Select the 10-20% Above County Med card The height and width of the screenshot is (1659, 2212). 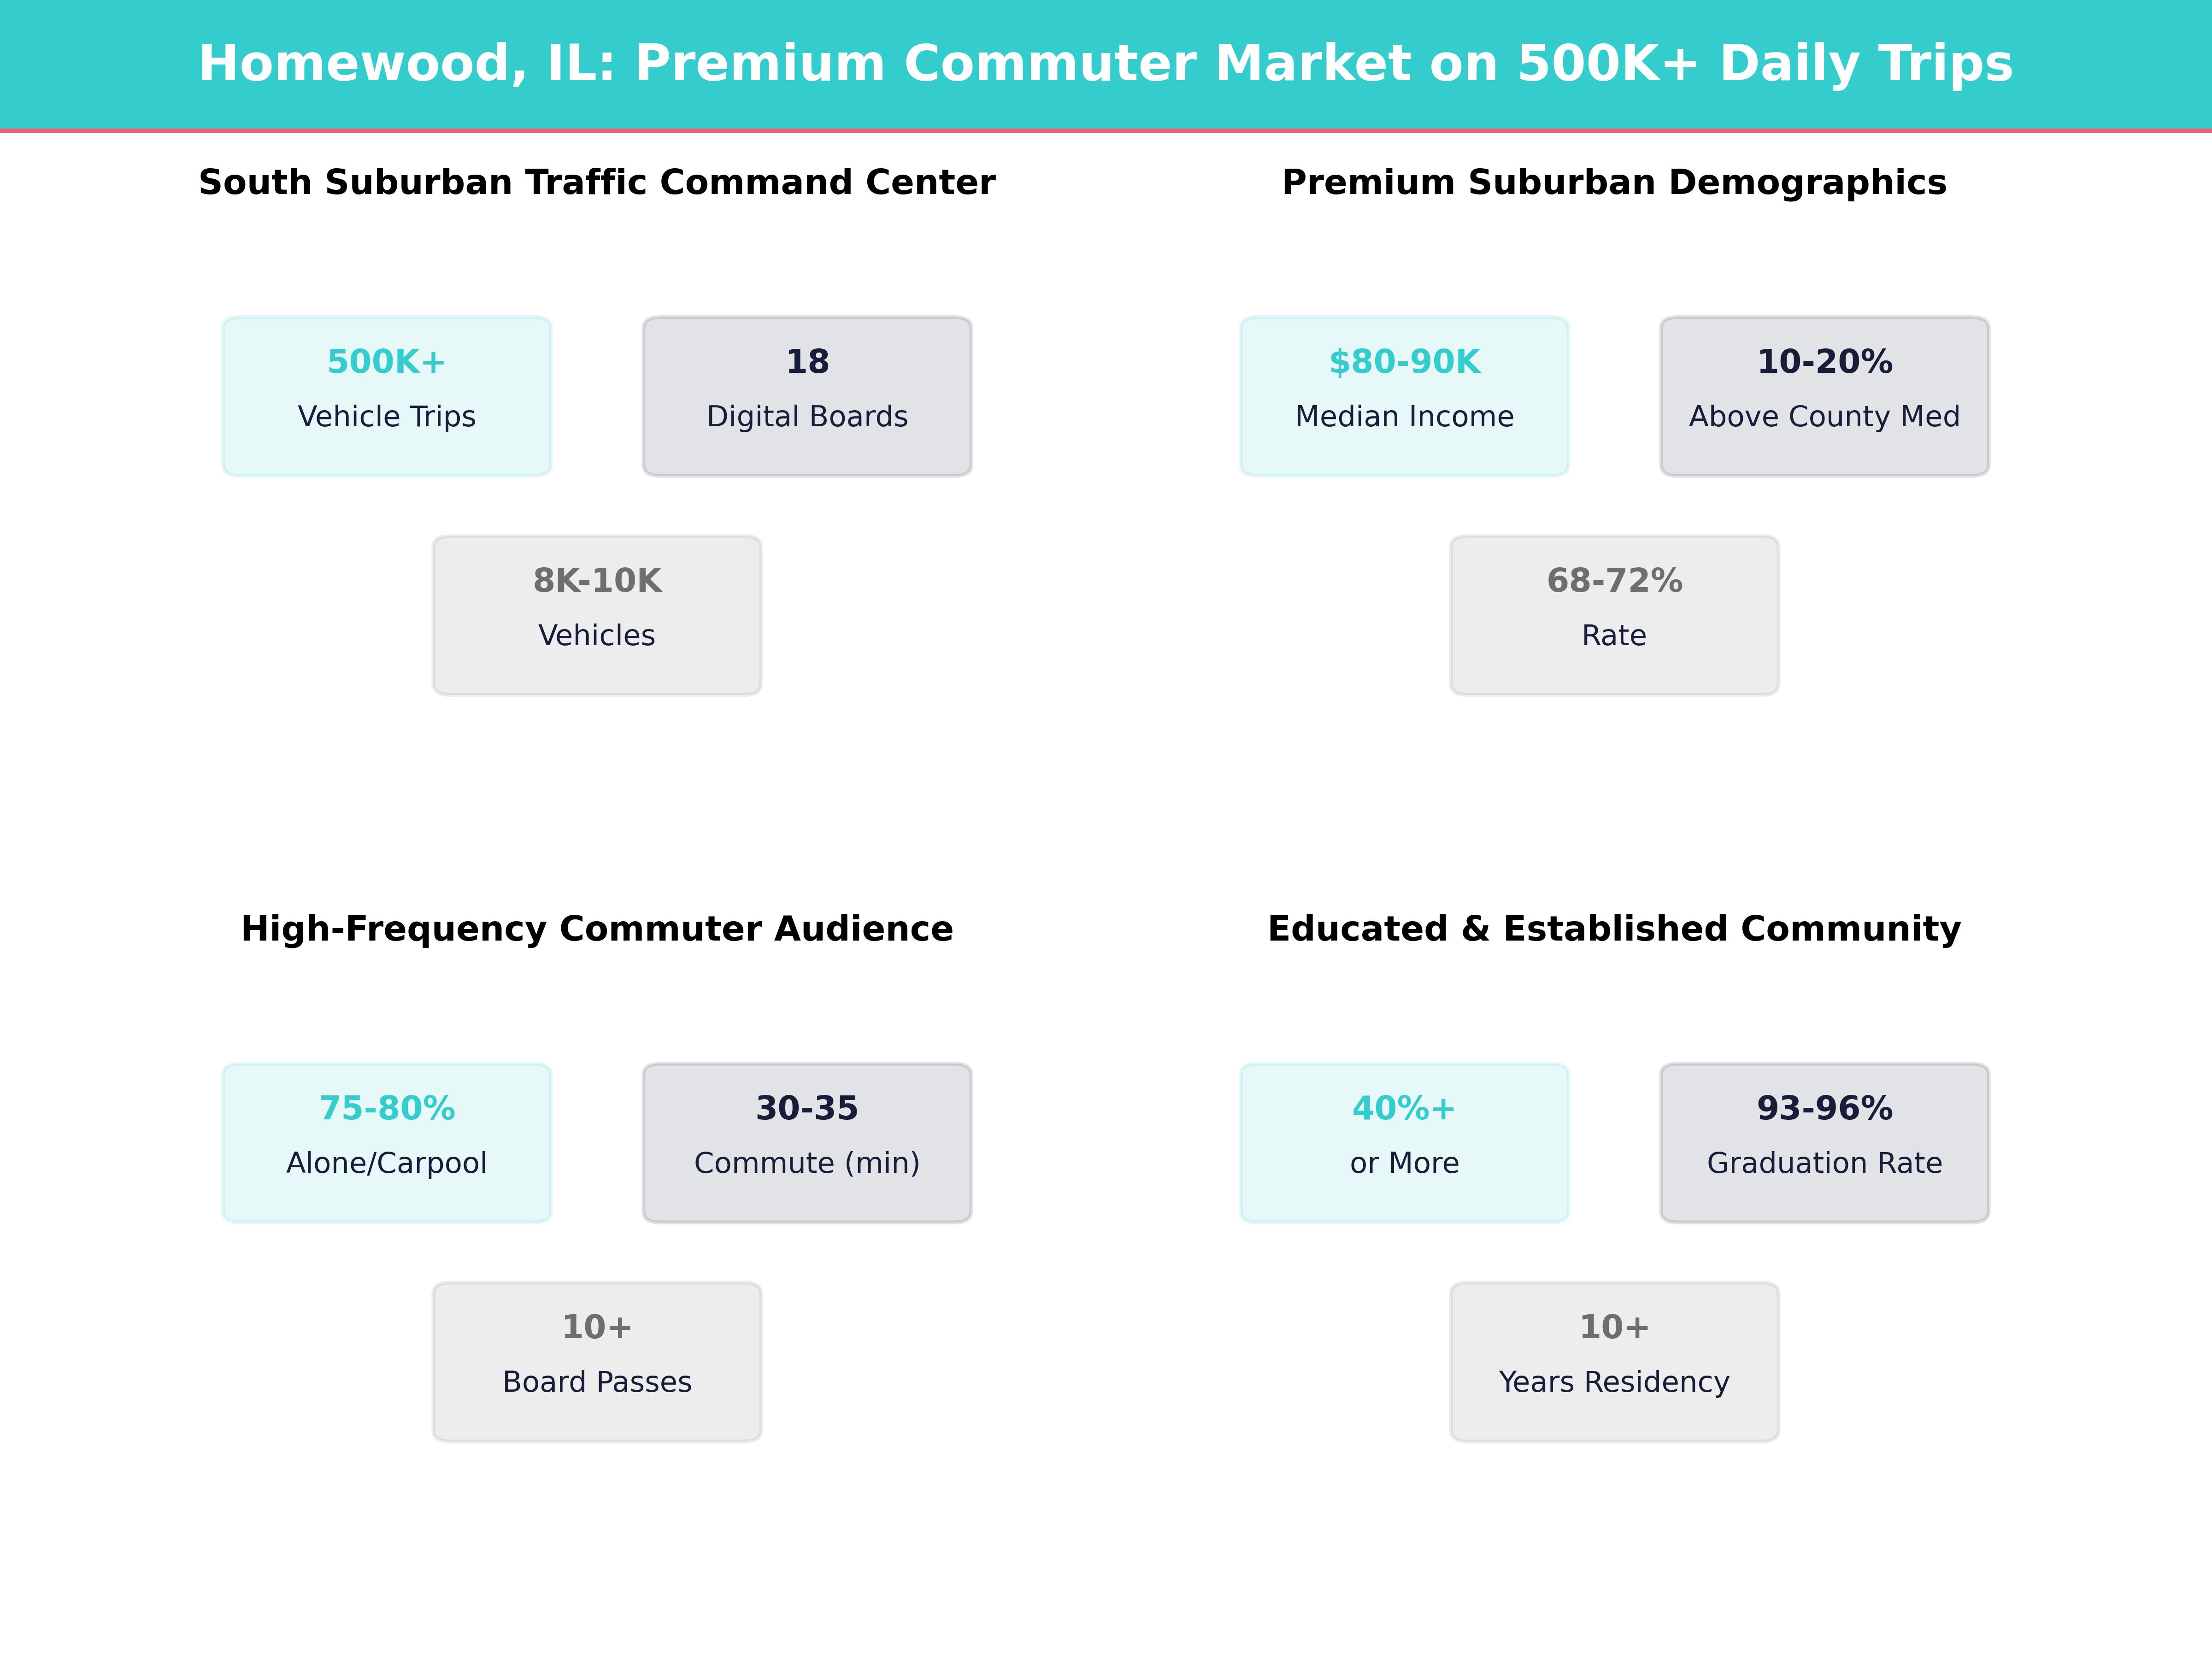(x=1824, y=396)
